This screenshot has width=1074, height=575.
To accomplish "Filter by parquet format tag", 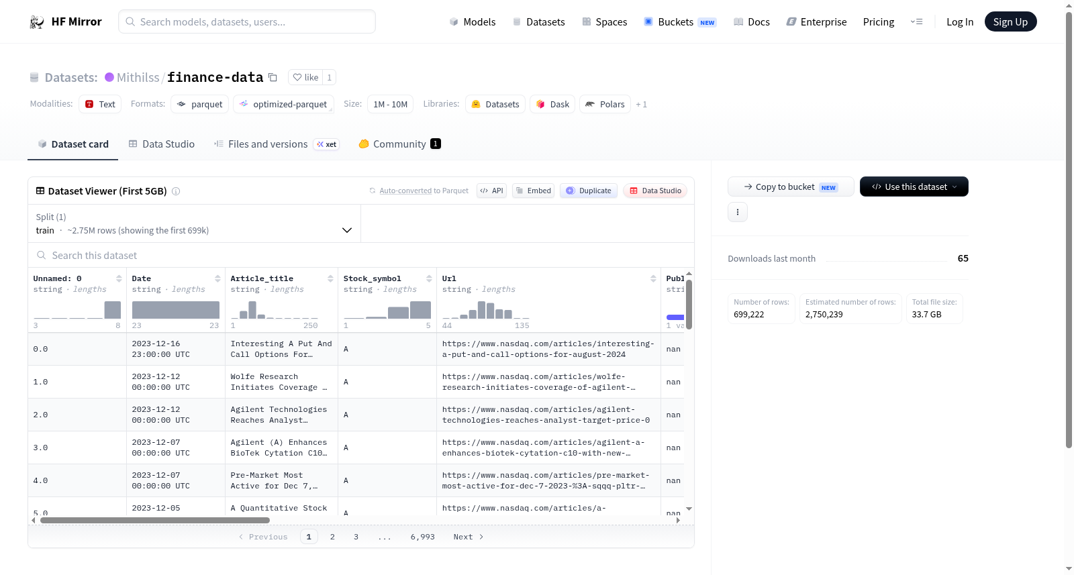I will 200,104.
